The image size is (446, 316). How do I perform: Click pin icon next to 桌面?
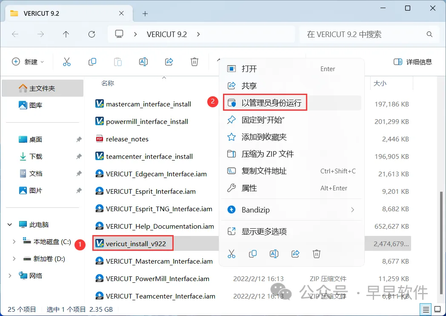pyautogui.click(x=79, y=140)
